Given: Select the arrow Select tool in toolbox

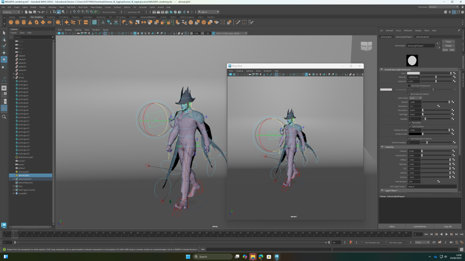Looking at the screenshot, I should 4,33.
